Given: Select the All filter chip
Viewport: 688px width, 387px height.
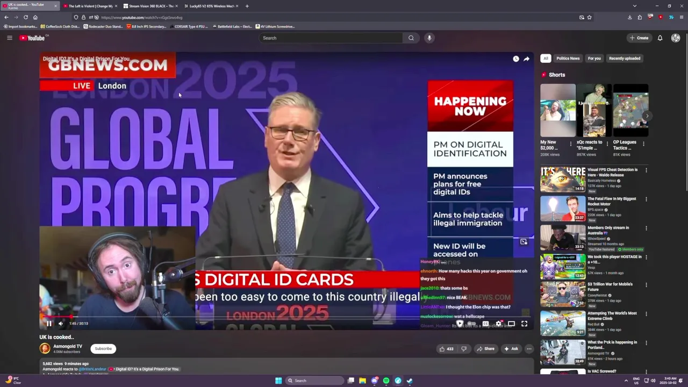Looking at the screenshot, I should click(546, 59).
